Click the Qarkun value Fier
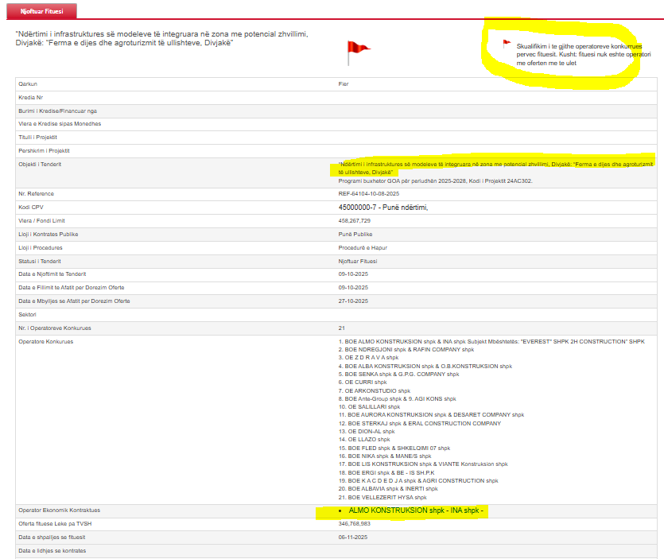The width and height of the screenshot is (664, 559). (344, 83)
